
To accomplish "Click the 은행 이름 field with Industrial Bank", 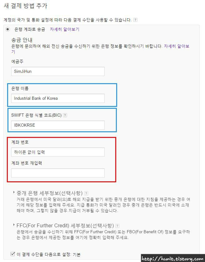I will click(x=58, y=98).
